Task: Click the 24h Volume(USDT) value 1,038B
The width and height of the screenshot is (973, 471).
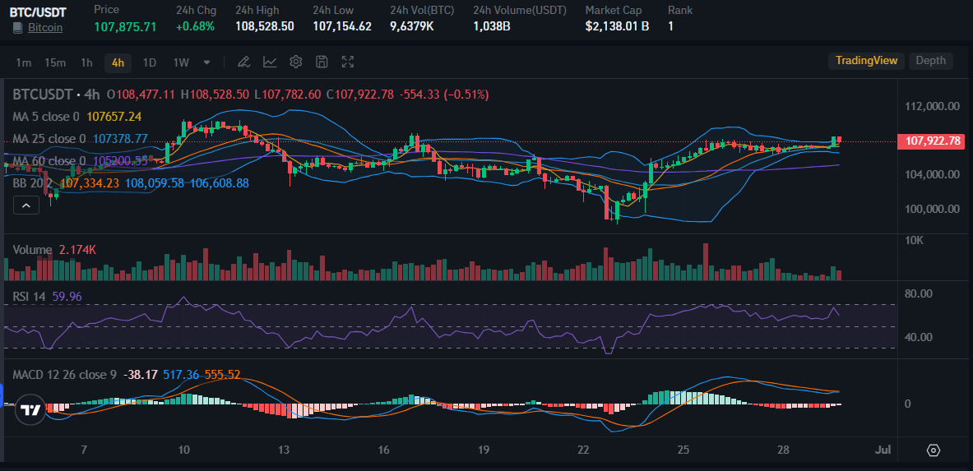Action: 492,26
